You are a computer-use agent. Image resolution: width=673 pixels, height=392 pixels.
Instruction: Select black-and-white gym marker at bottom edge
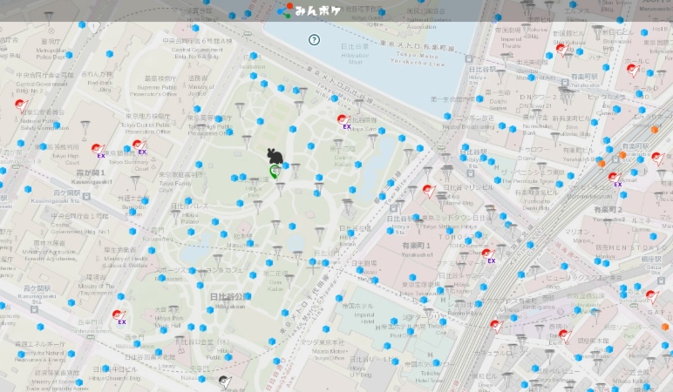pos(225,382)
